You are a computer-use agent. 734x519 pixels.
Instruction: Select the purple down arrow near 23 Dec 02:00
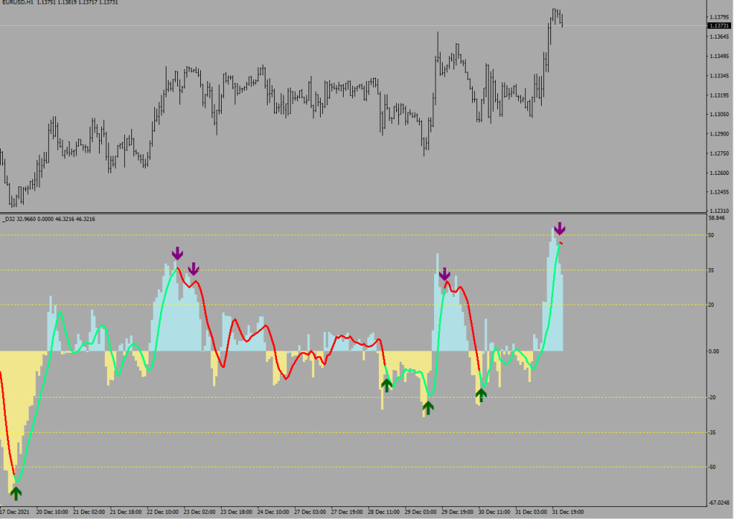click(193, 269)
